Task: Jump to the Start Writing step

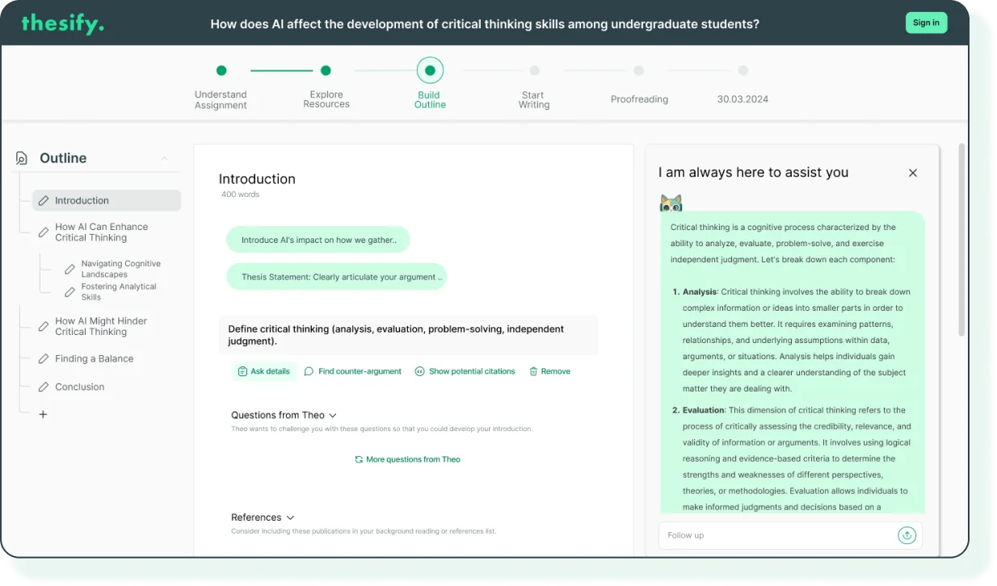Action: (534, 71)
